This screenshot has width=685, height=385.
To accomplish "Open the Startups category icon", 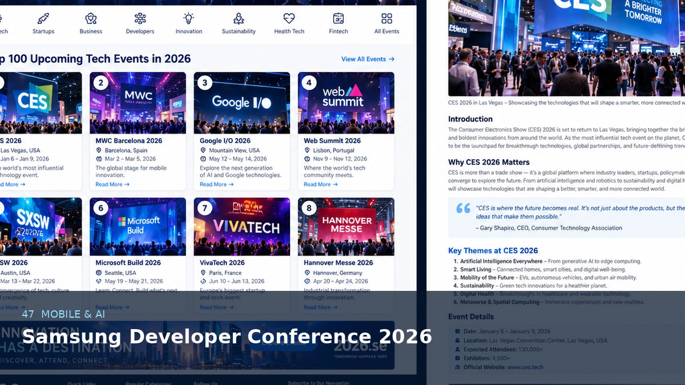I will point(43,19).
